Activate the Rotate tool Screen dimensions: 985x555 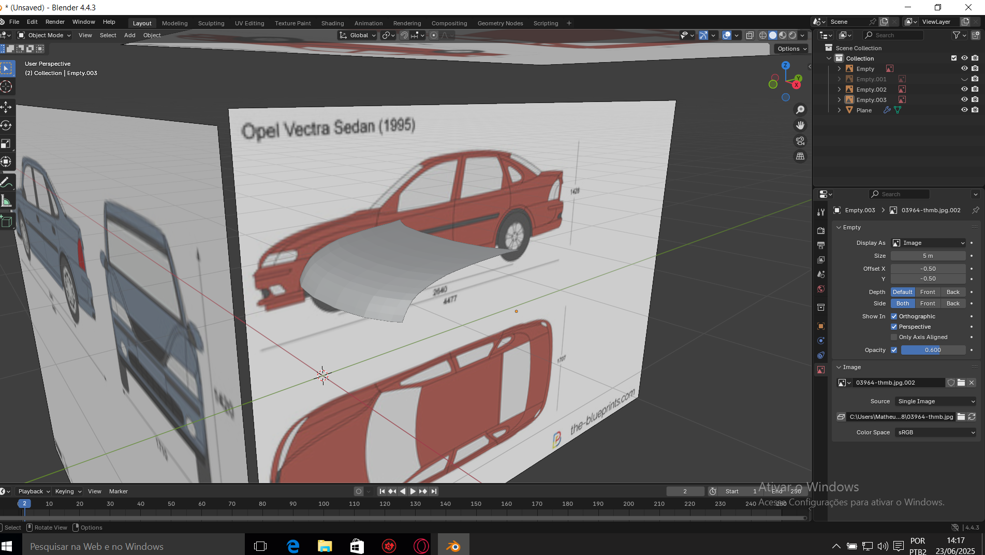pos(6,125)
